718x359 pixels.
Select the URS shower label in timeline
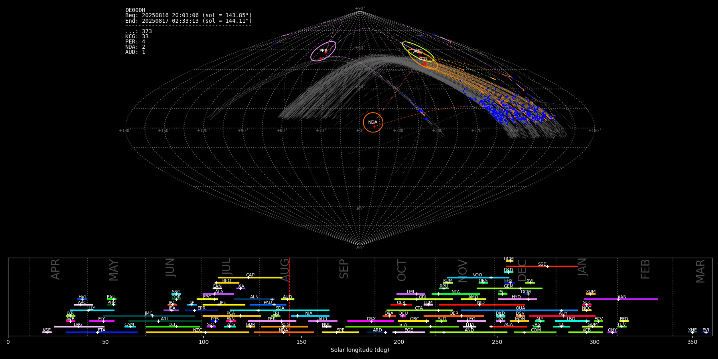click(x=536, y=325)
